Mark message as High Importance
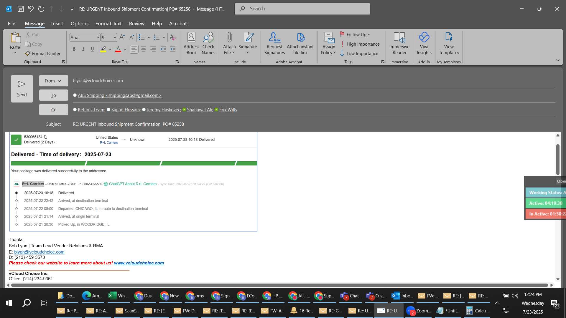Viewport: 566px width, 318px height. tap(360, 44)
